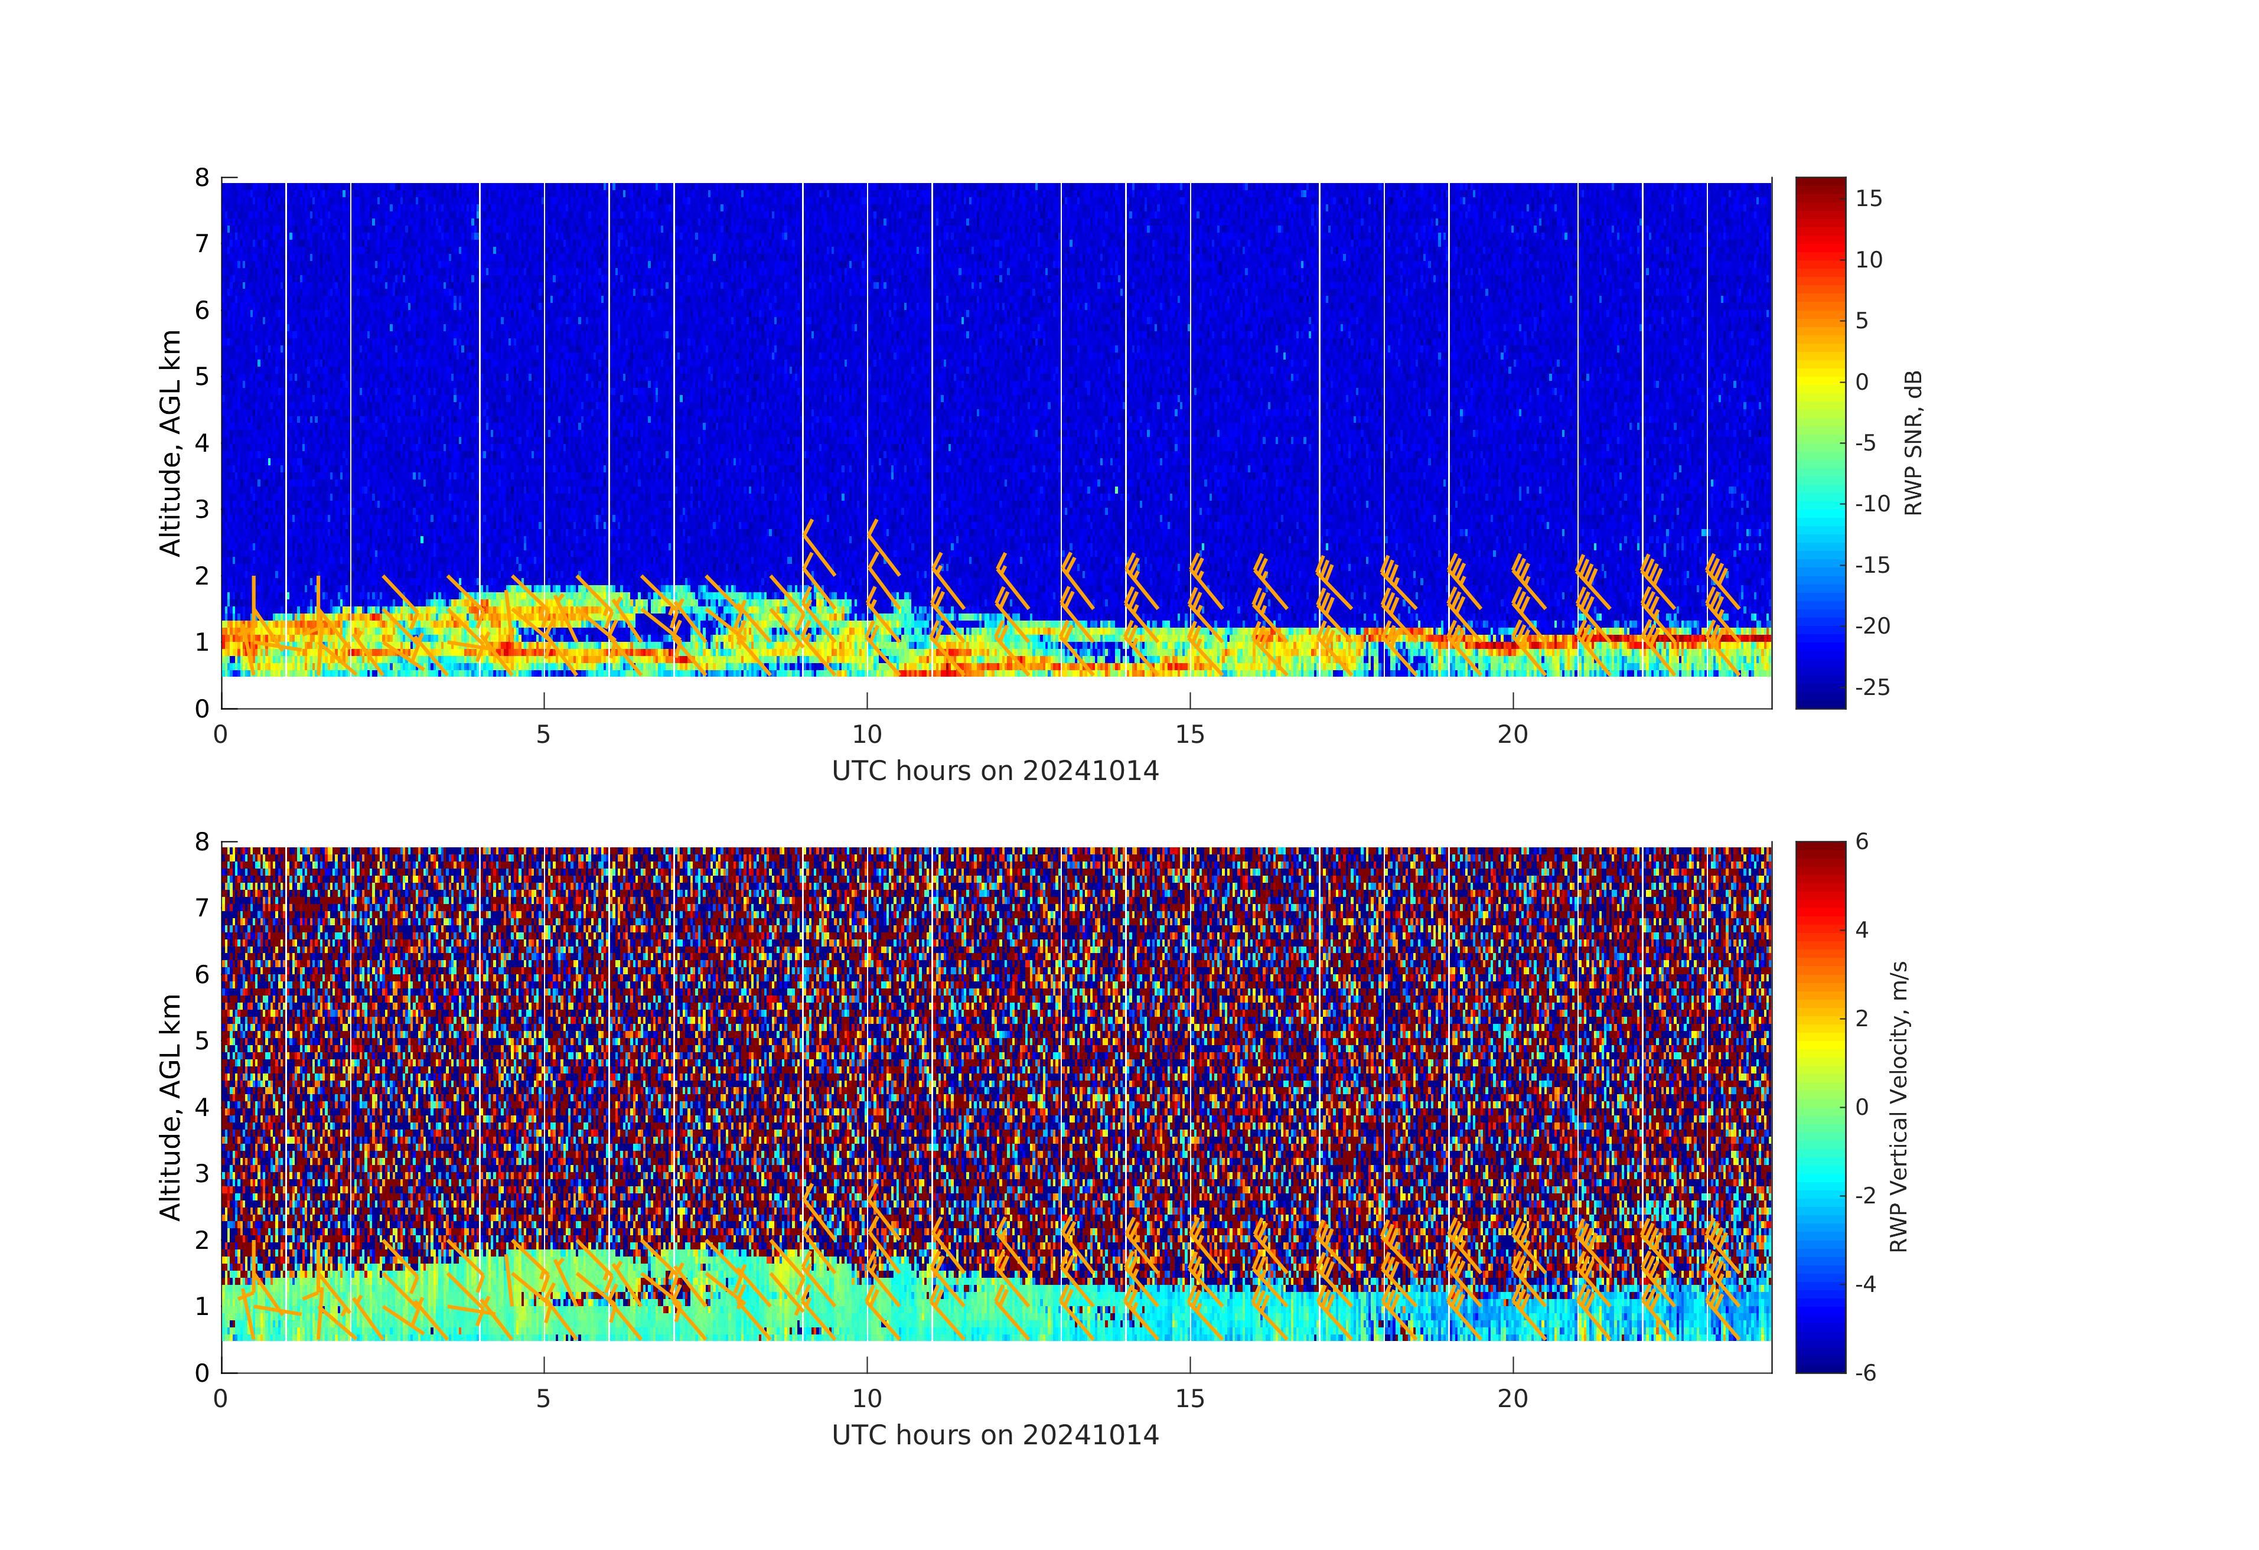Click the 5 tick on bottom plot x-axis
Image resolution: width=2259 pixels, height=1550 pixels.
coord(543,1398)
